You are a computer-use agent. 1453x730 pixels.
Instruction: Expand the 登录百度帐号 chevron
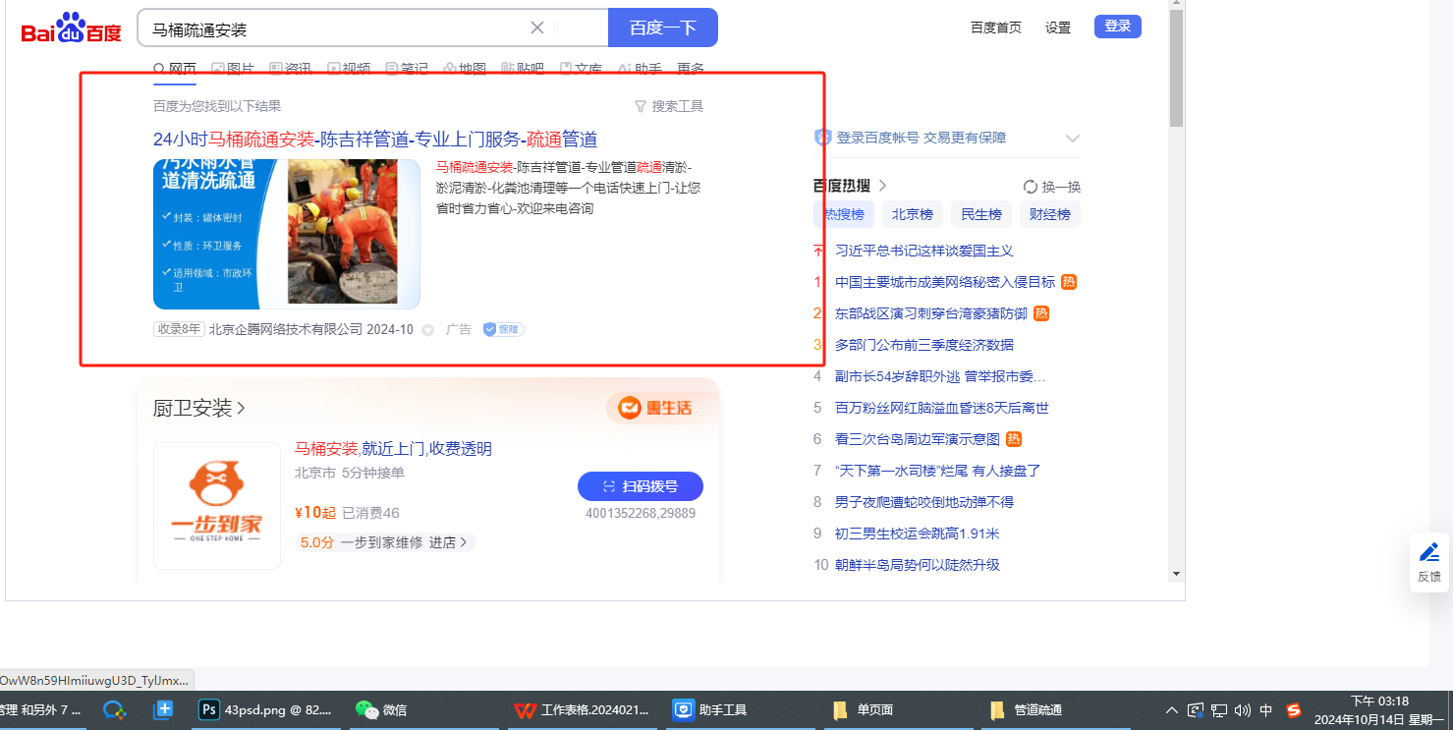tap(1072, 139)
